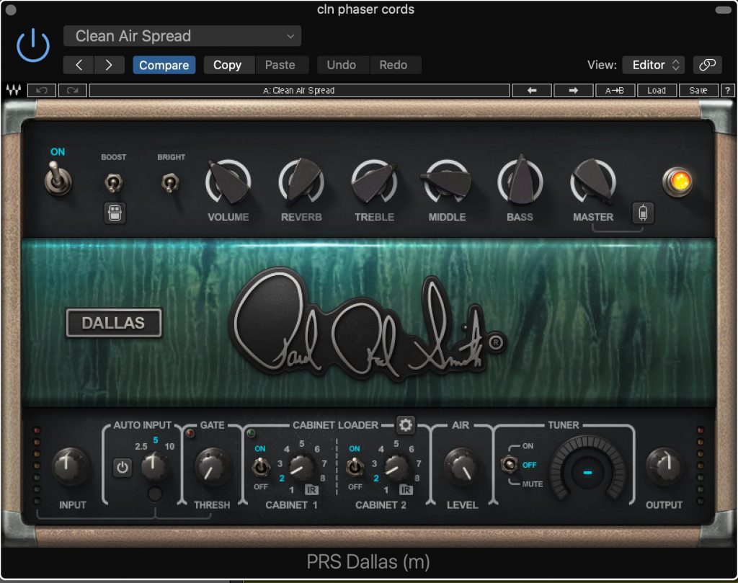Viewport: 738px width, 583px height.
Task: Flip the amp ON power switch
Action: (x=58, y=179)
